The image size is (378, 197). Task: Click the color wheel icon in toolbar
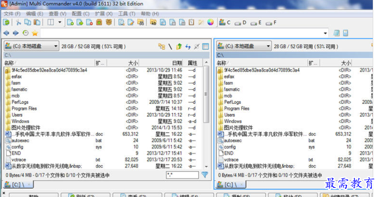click(x=211, y=23)
